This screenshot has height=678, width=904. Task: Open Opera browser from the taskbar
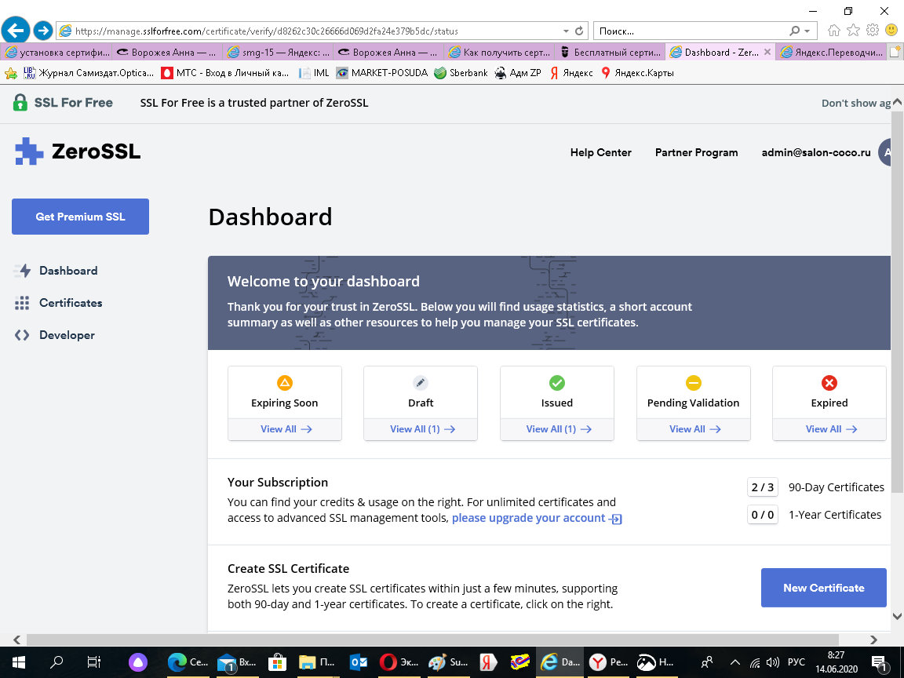(x=399, y=662)
